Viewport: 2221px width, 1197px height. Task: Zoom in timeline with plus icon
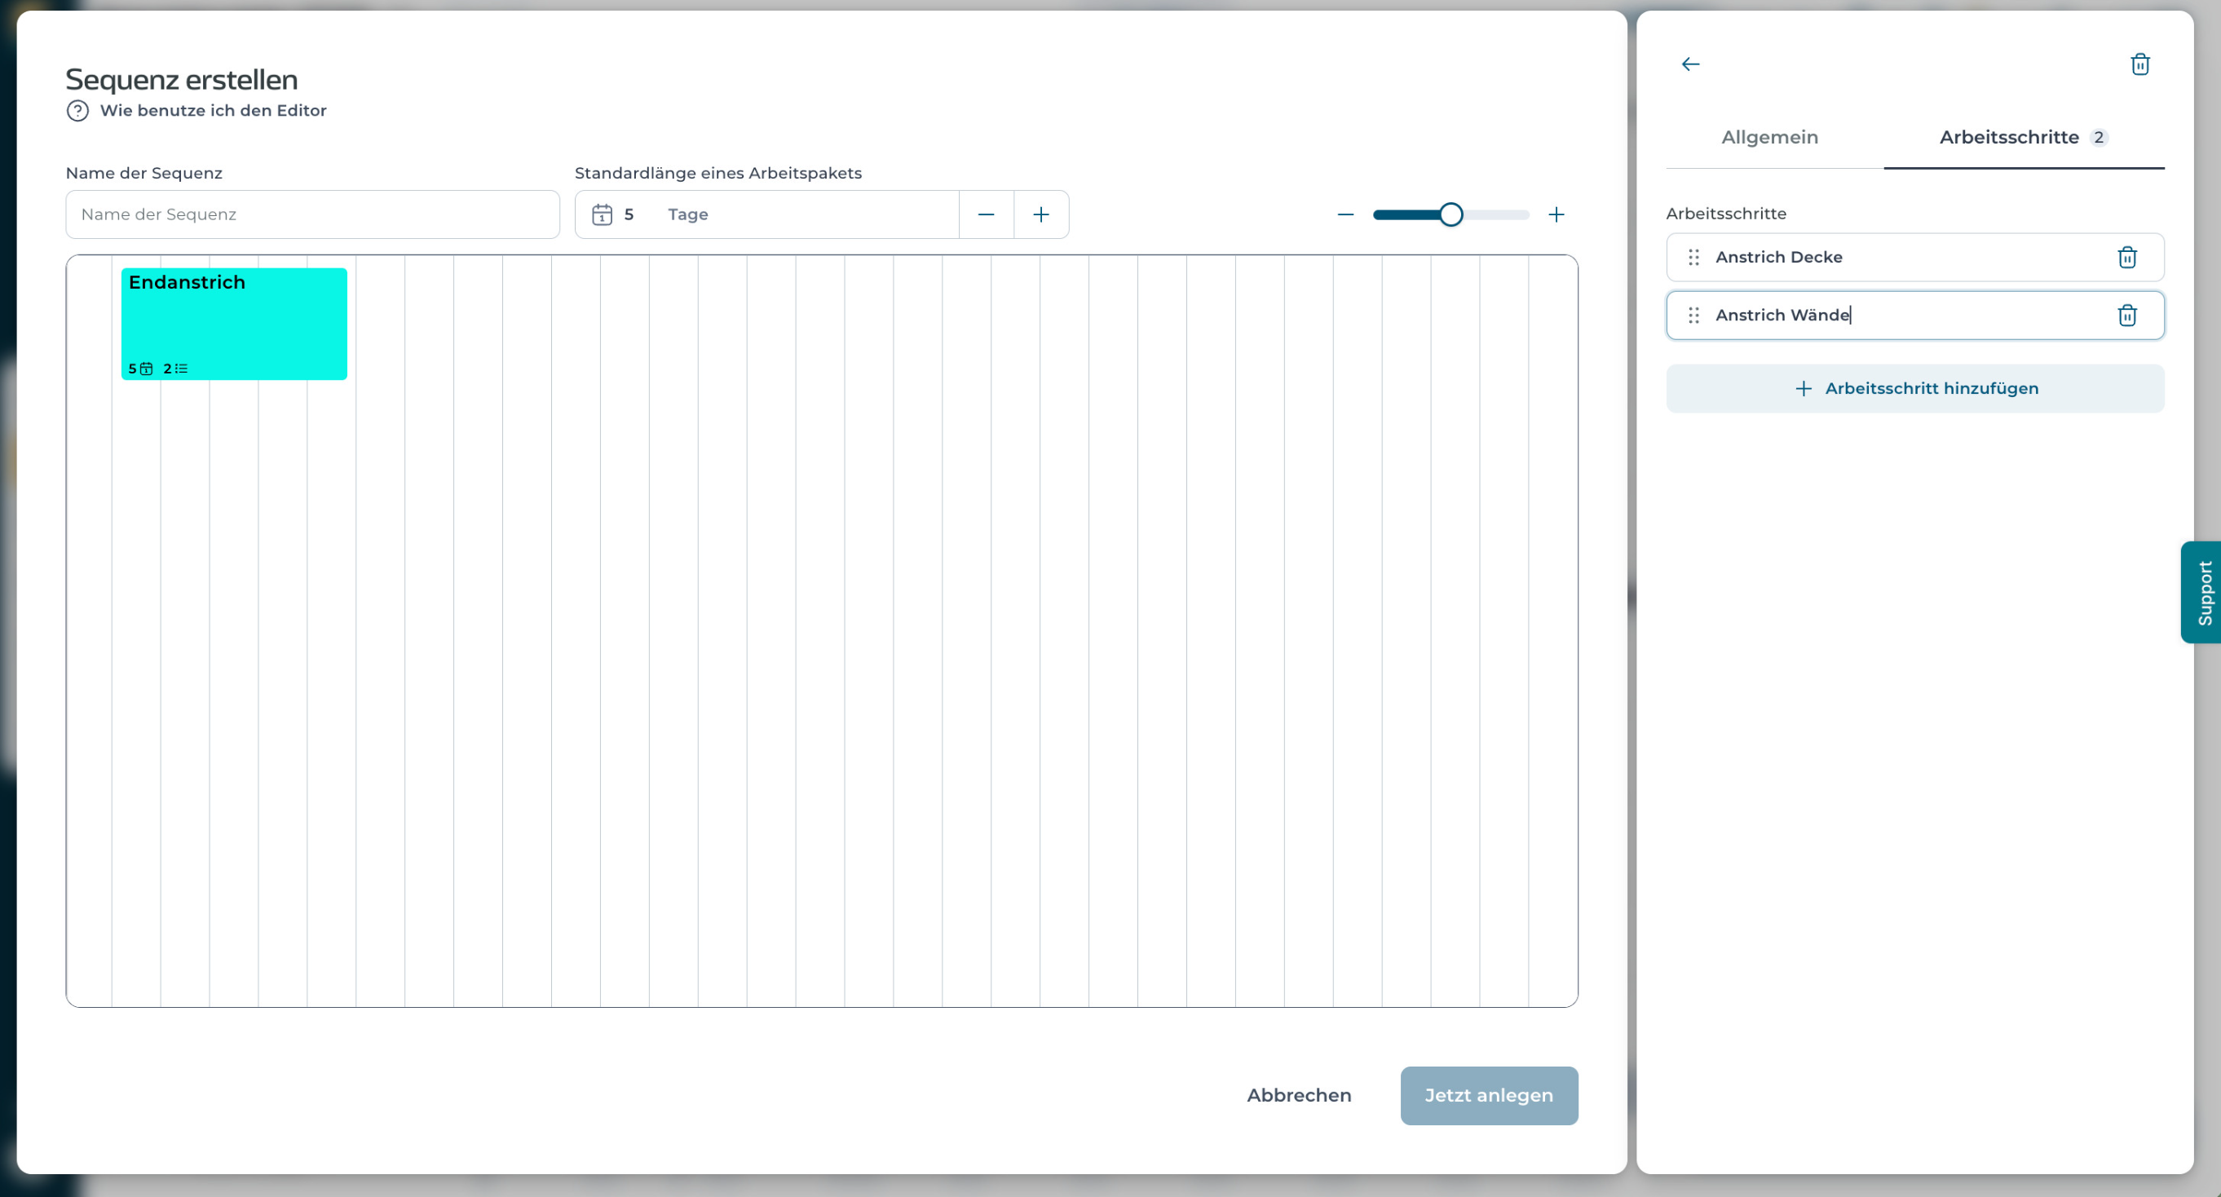[1556, 214]
